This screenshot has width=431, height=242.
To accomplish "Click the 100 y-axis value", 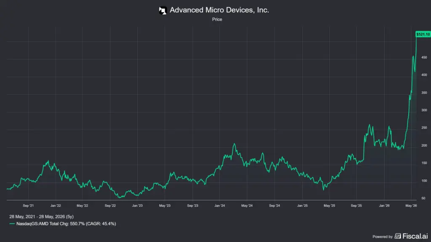I will pos(424,181).
